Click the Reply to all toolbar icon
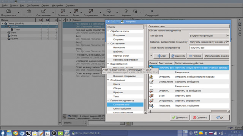 coord(76,11)
